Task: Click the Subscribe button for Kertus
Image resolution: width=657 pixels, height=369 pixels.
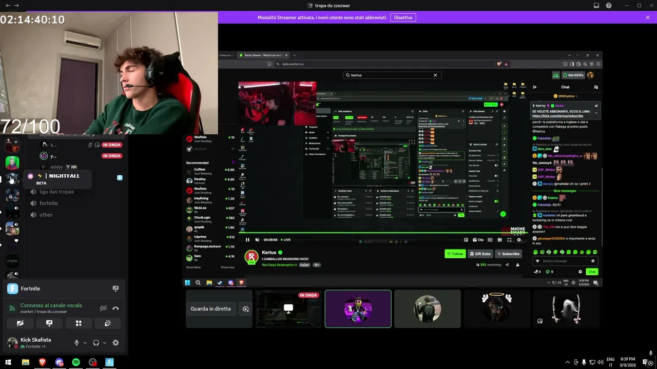Action: click(508, 254)
